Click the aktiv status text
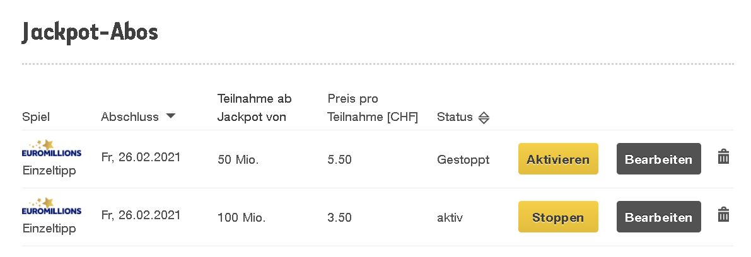751x257 pixels. click(x=450, y=218)
